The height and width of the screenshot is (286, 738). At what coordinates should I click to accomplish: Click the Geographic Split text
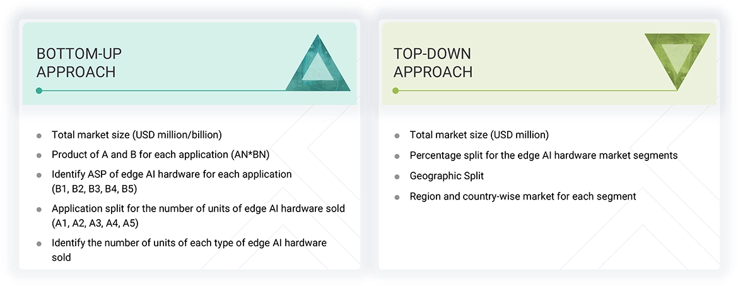[447, 176]
